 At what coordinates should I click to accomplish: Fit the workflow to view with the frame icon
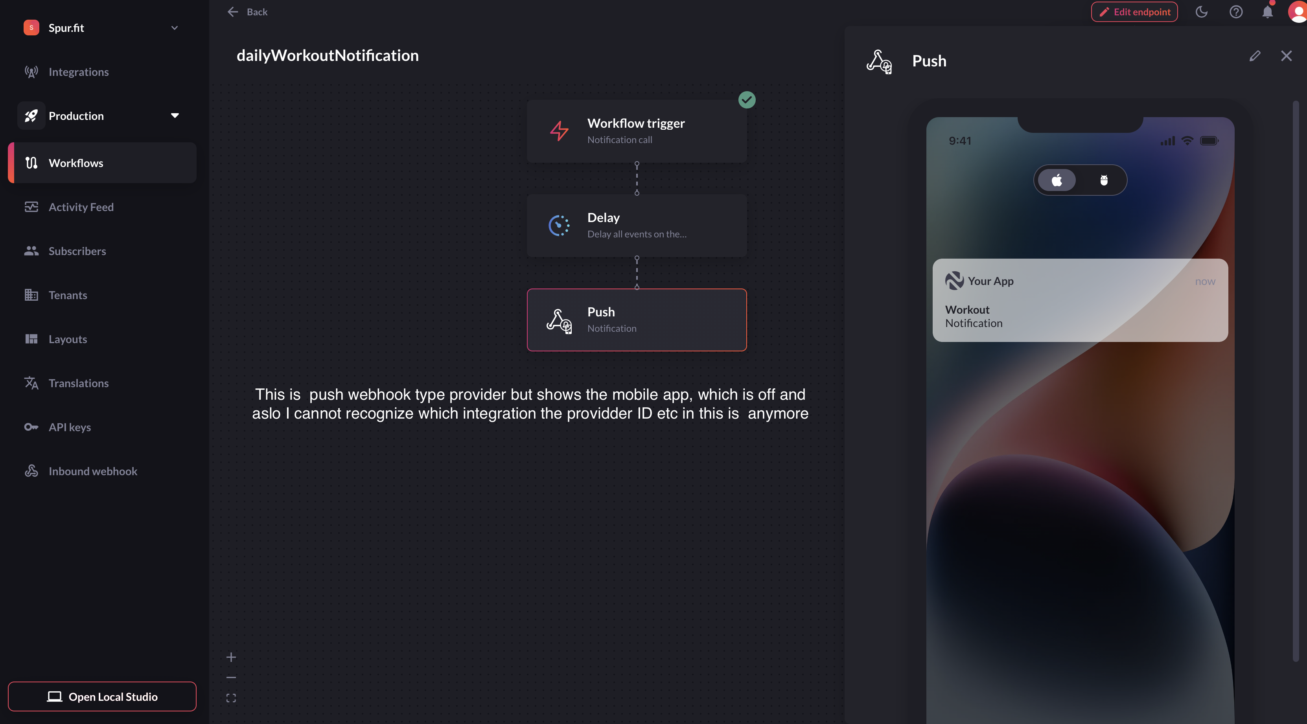click(231, 698)
